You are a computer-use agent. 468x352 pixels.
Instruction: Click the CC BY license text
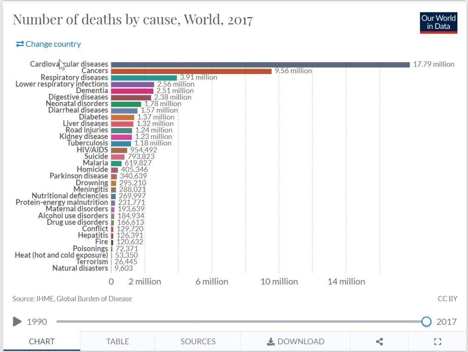tap(447, 298)
